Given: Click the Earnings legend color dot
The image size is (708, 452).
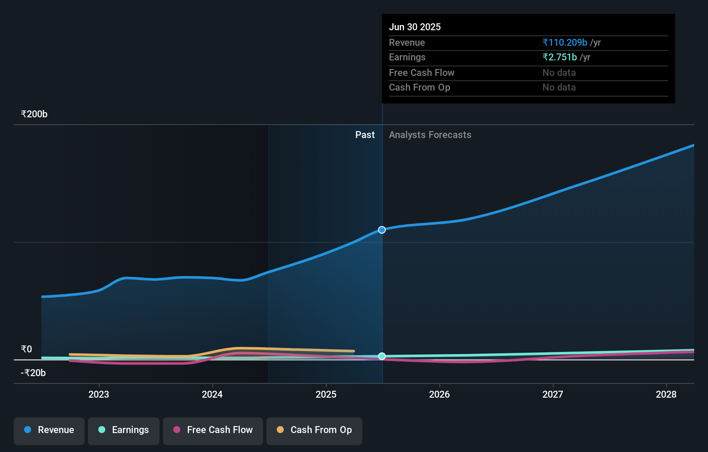Looking at the screenshot, I should pyautogui.click(x=101, y=430).
